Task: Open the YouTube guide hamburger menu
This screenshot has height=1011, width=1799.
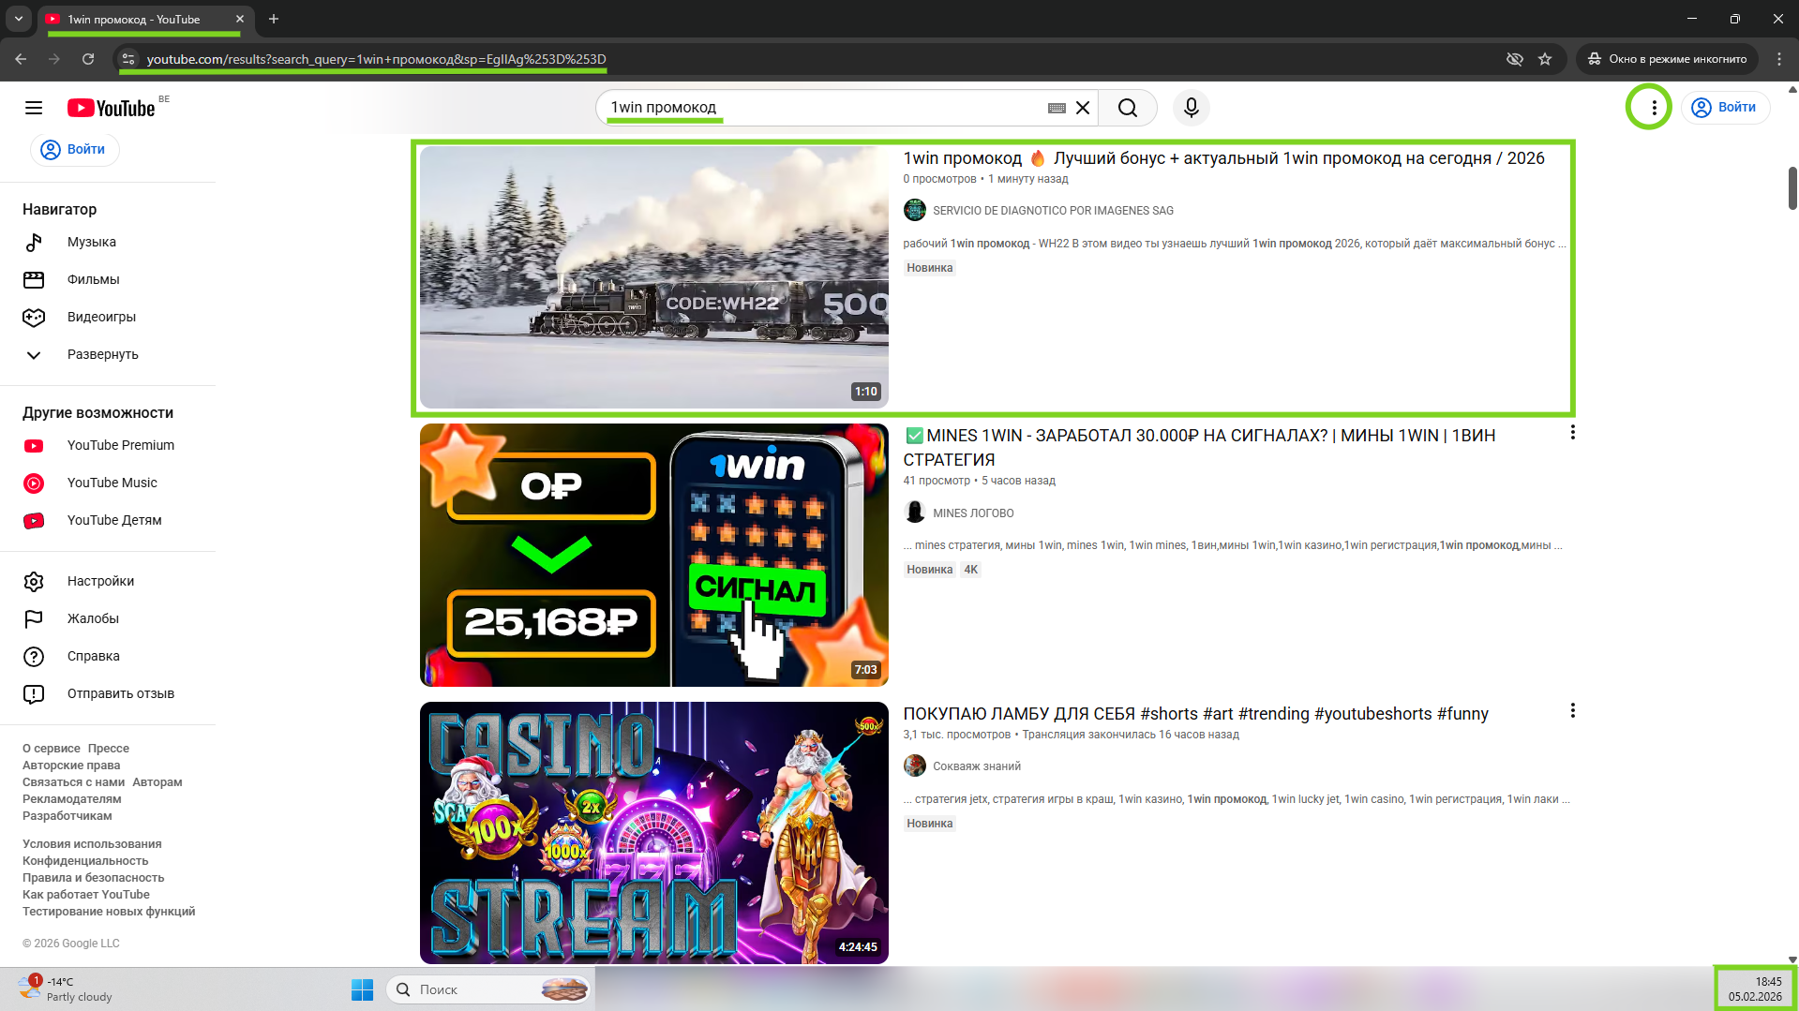Action: click(34, 108)
